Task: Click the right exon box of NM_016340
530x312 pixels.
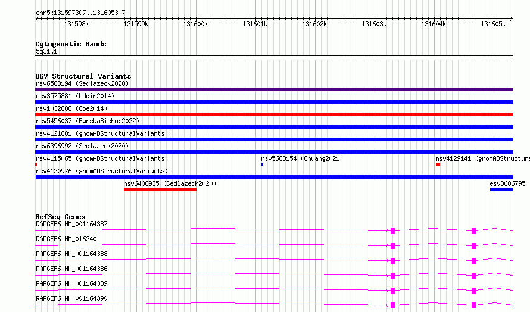Action: (474, 246)
